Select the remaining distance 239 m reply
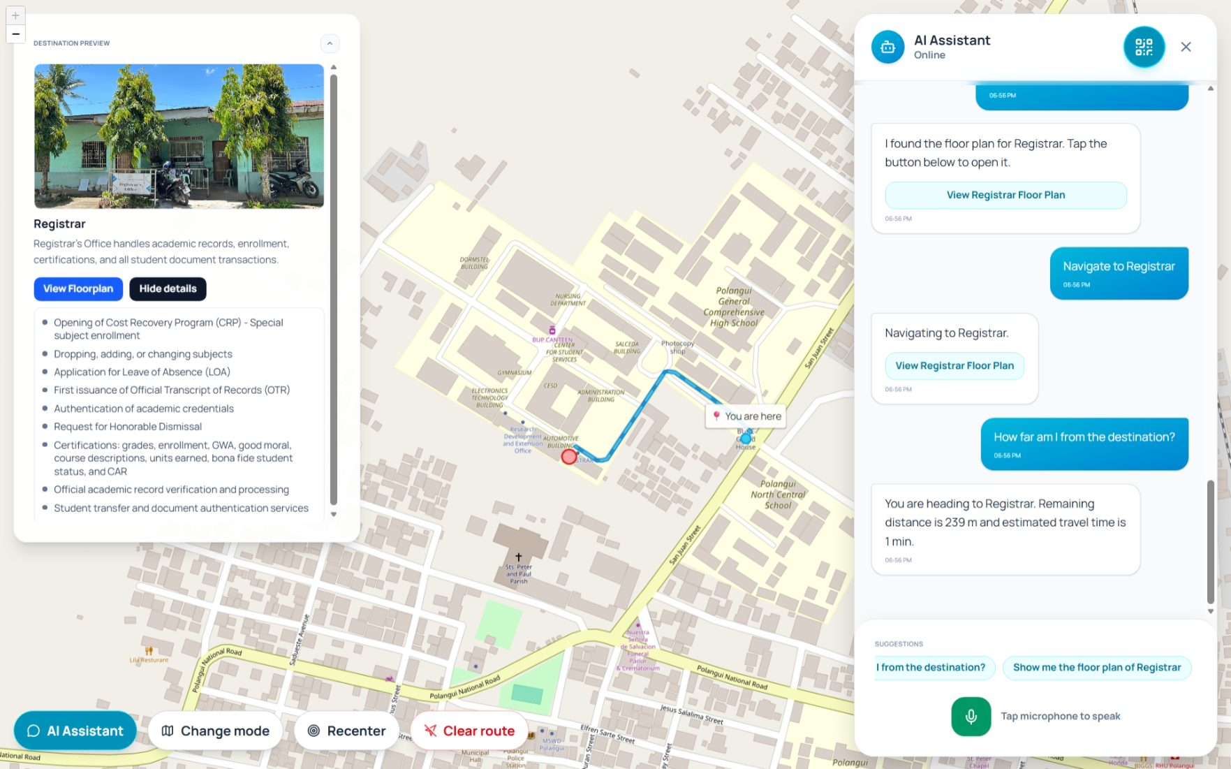Image resolution: width=1231 pixels, height=769 pixels. 1005,529
